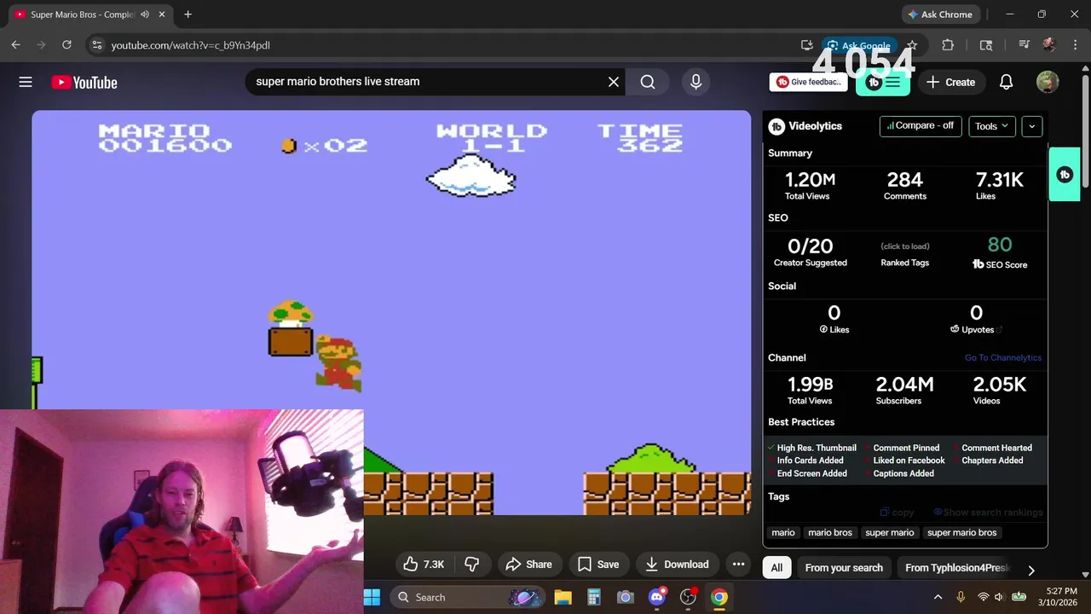Open Discord from taskbar
Viewport: 1091px width, 614px height.
click(657, 597)
